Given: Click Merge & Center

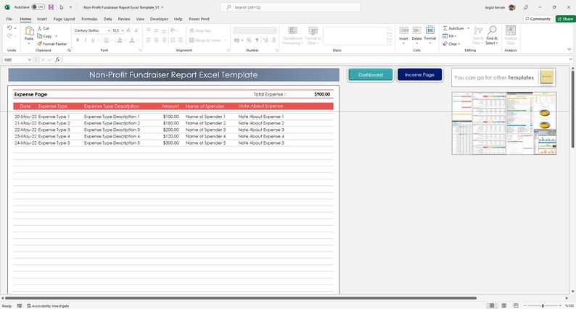Looking at the screenshot, I should pos(205,41).
